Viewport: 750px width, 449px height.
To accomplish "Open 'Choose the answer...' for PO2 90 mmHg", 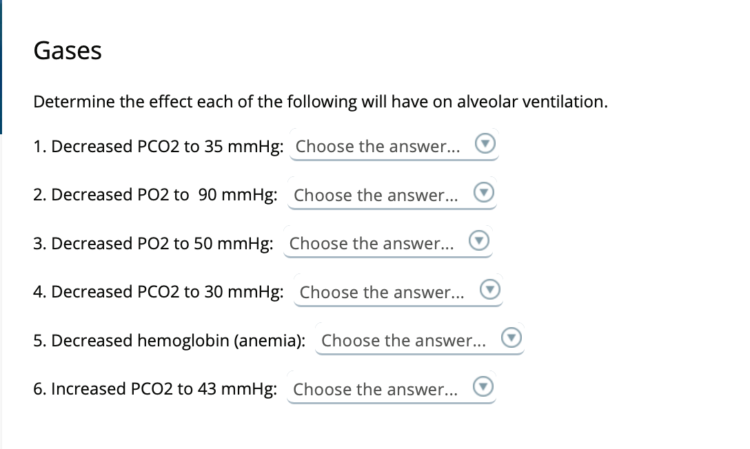I will coord(392,194).
